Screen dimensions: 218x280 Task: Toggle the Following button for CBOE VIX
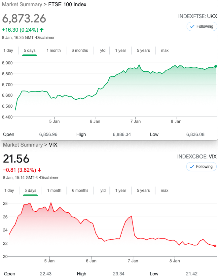201,167
